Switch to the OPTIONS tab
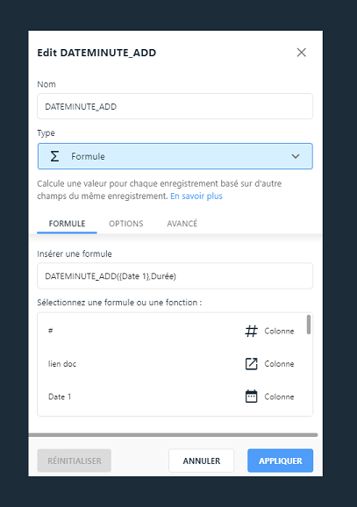Image resolution: width=357 pixels, height=507 pixels. [x=125, y=224]
